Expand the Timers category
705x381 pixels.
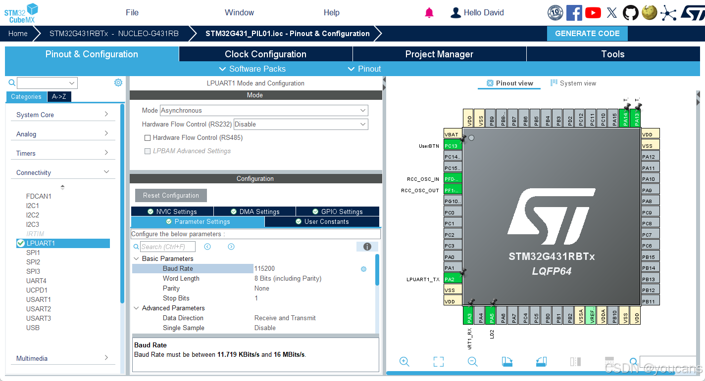pos(62,153)
